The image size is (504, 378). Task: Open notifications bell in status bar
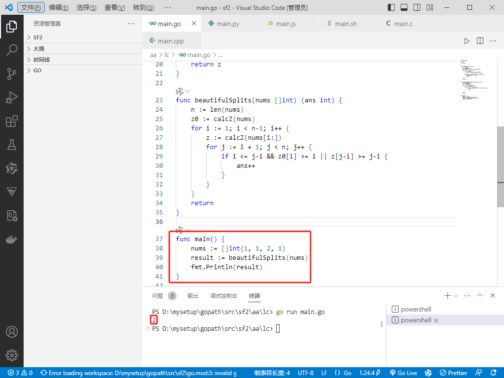click(493, 373)
